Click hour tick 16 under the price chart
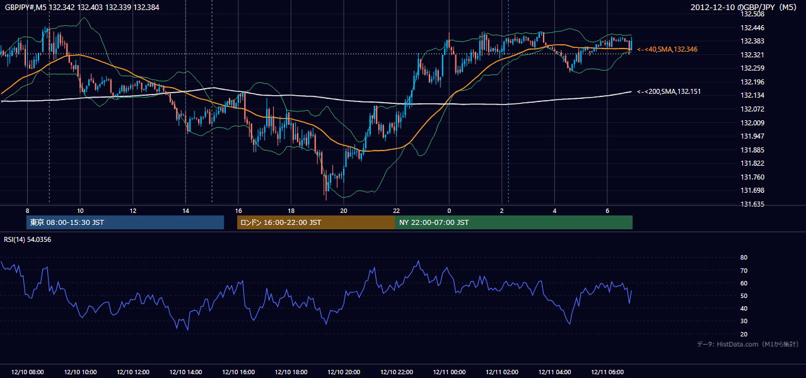 click(238, 210)
